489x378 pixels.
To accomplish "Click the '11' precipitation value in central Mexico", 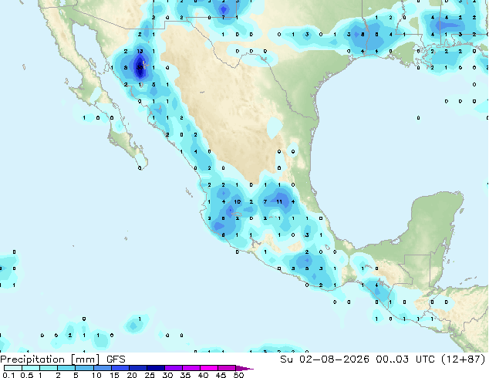I will coord(279,202).
